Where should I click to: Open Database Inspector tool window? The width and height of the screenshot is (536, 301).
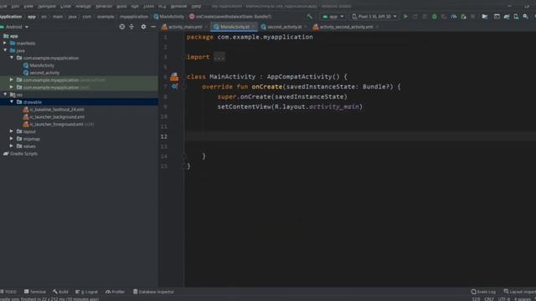[153, 292]
